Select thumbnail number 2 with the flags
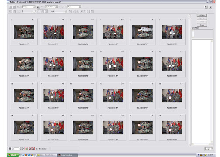Image resolution: width=220 pixels, height=157 pixels. coord(54,32)
